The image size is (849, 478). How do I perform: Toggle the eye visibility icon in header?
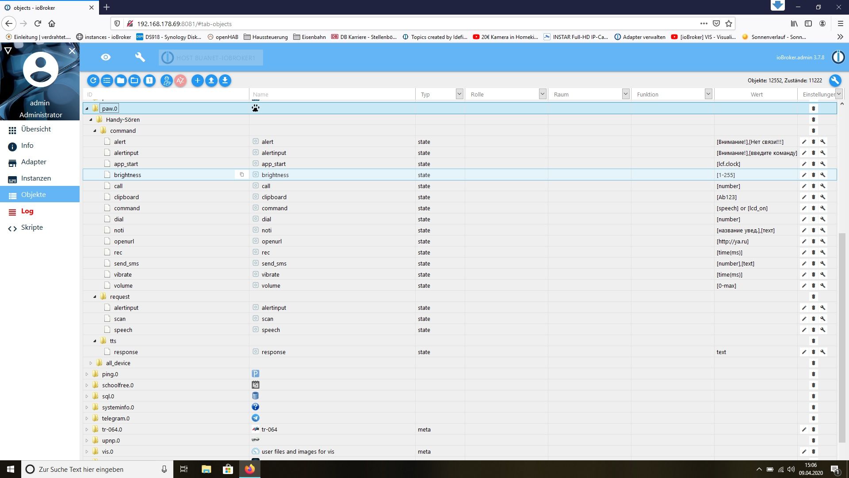pyautogui.click(x=105, y=57)
